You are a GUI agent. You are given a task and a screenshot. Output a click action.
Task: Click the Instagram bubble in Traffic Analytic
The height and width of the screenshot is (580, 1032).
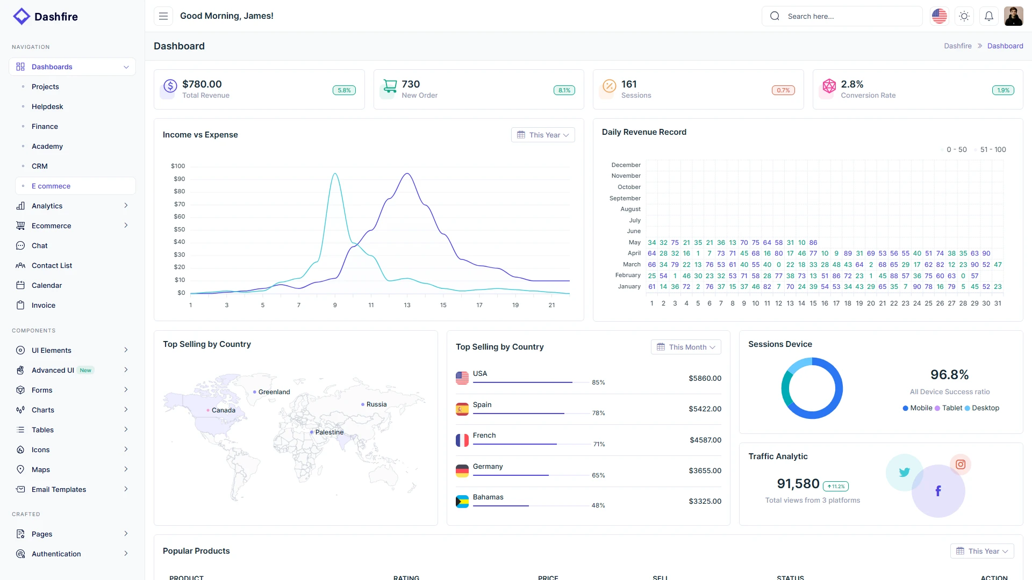coord(961,465)
